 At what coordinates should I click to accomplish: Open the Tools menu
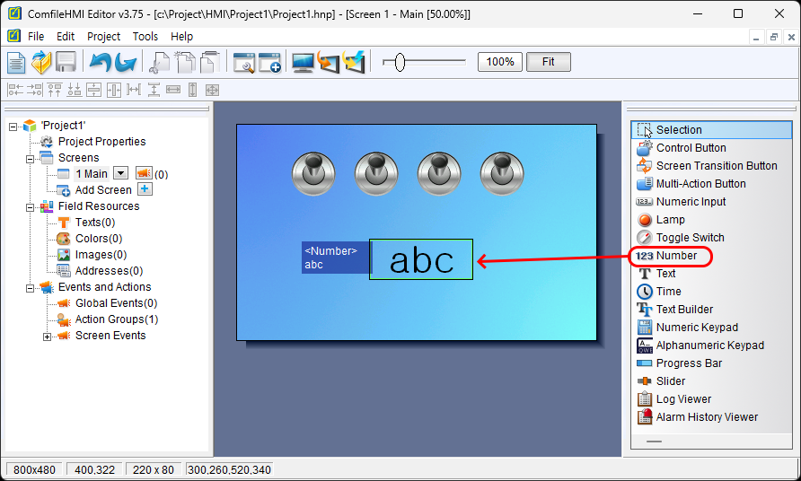click(x=145, y=37)
